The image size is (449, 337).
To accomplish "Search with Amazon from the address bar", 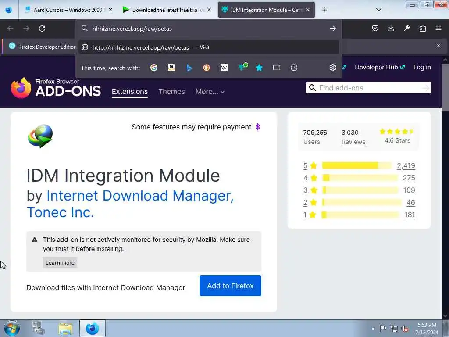I will point(171,68).
